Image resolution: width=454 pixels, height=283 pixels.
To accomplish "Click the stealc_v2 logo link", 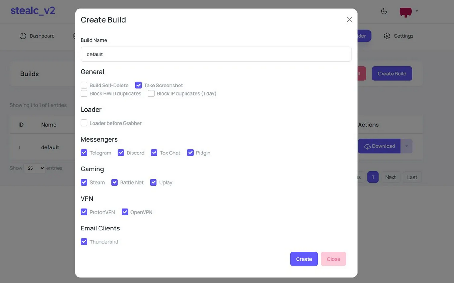I will (33, 11).
